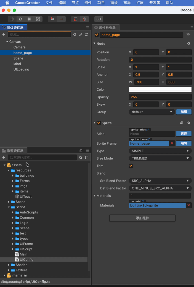Viewport: 194px width, 287px height.
Task: Select the Rect transform tool
Action: tap(38, 19)
